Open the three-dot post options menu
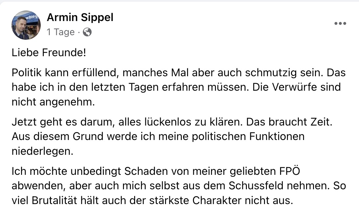 pyautogui.click(x=340, y=23)
